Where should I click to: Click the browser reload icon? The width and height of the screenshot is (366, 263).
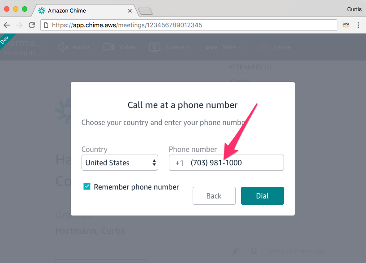pos(32,25)
